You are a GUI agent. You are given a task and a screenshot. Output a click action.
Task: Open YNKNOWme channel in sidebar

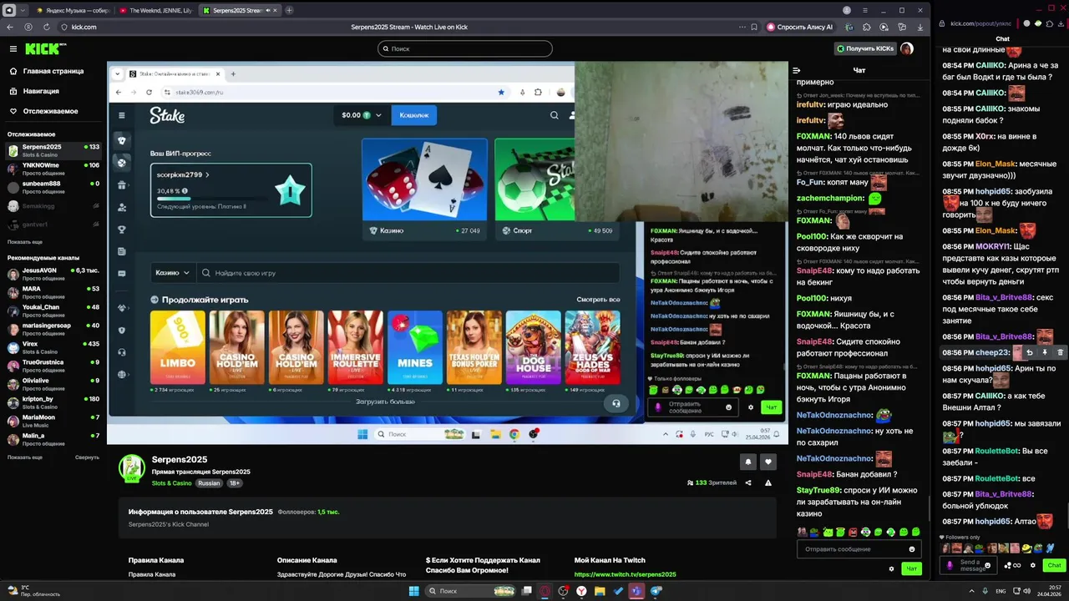[x=53, y=169]
